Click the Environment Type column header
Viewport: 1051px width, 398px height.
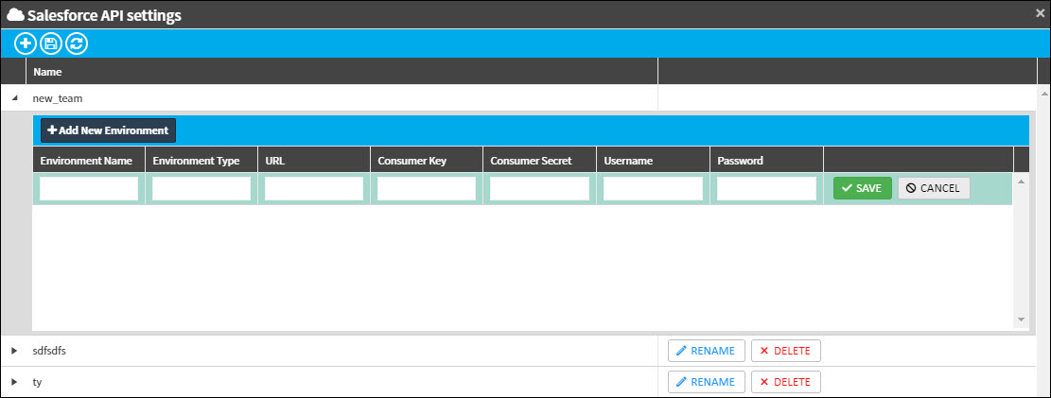pyautogui.click(x=201, y=161)
